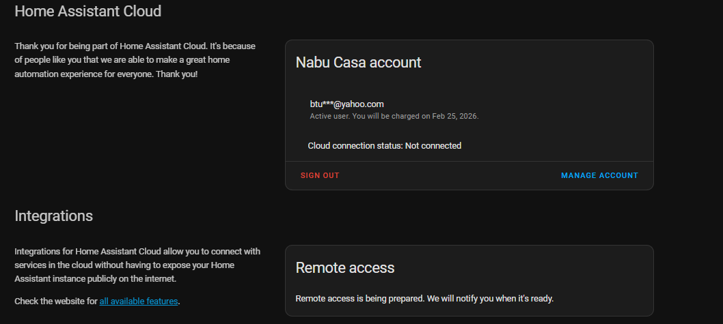Click the 'Nabu Casa account' card title

pyautogui.click(x=358, y=63)
